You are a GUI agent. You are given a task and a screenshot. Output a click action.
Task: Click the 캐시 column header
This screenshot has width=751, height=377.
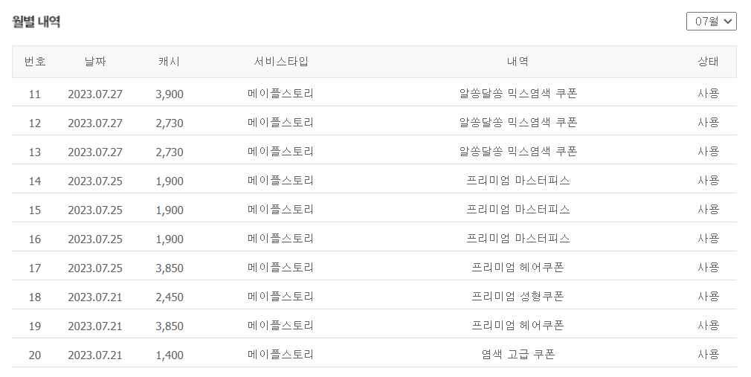(170, 62)
